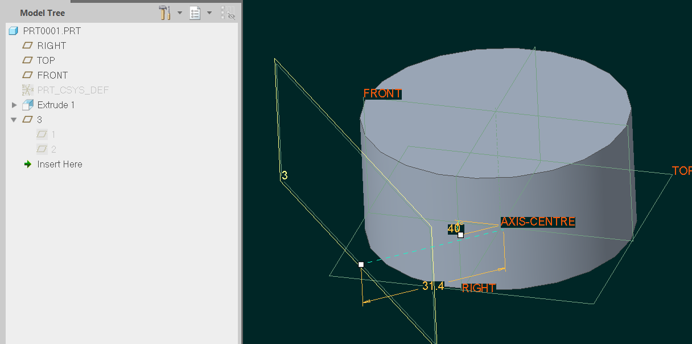The image size is (692, 344).
Task: Click the Show list document icon
Action: (195, 13)
